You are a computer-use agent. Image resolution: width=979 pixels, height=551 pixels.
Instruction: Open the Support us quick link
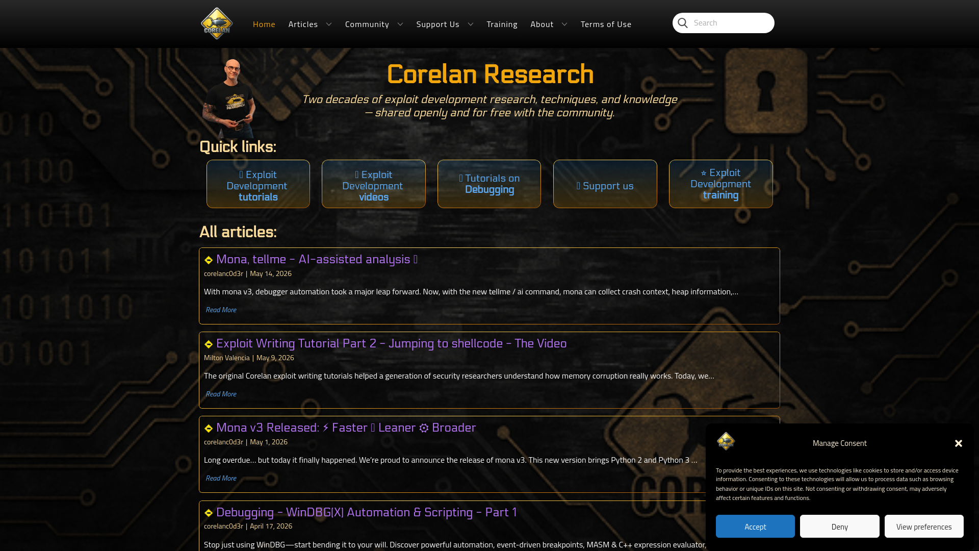[605, 184]
